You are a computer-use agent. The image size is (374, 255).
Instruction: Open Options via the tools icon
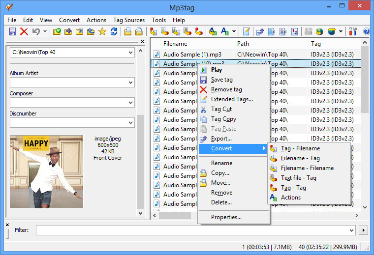[x=353, y=31]
